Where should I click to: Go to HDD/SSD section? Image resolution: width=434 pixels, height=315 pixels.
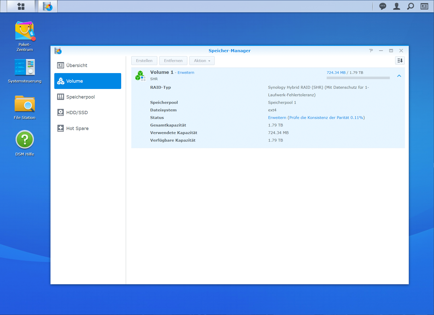click(77, 113)
